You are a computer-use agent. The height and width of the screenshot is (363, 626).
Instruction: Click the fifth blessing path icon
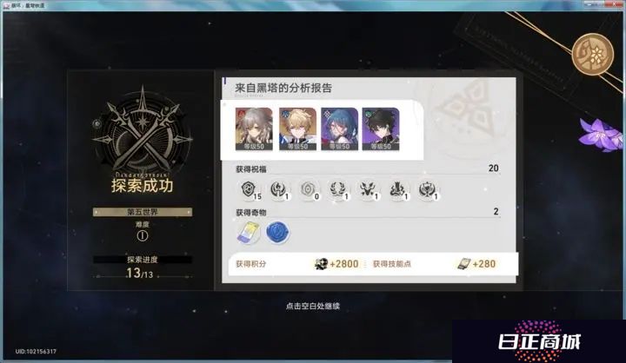pyautogui.click(x=368, y=189)
